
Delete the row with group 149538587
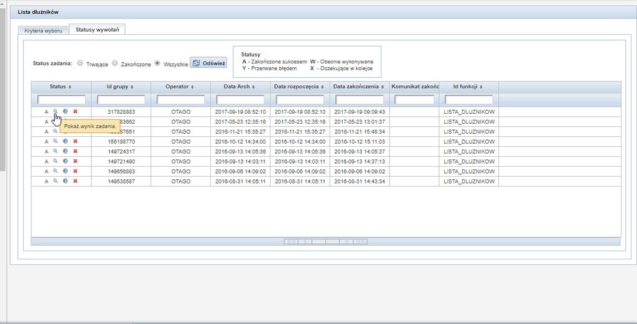pos(75,181)
